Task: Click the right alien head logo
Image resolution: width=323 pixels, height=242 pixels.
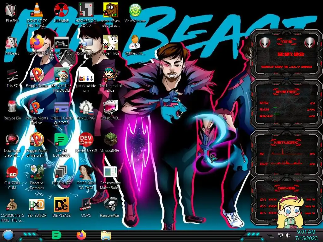Action: click(x=310, y=43)
